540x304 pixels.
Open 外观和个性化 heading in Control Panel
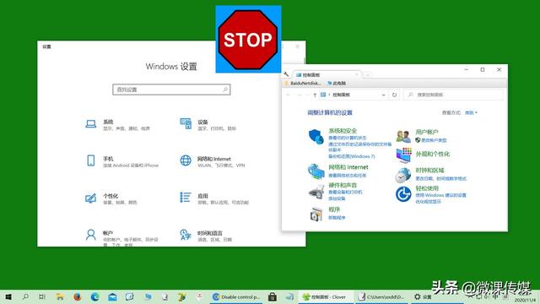pos(433,154)
